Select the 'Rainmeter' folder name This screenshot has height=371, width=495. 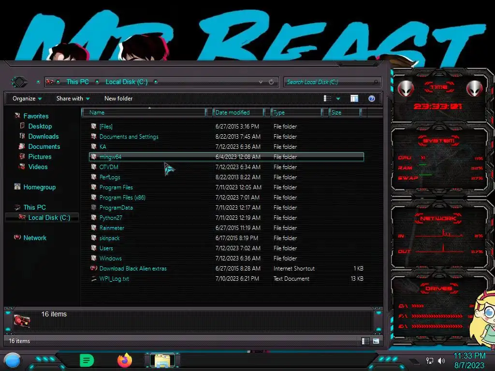pos(112,228)
